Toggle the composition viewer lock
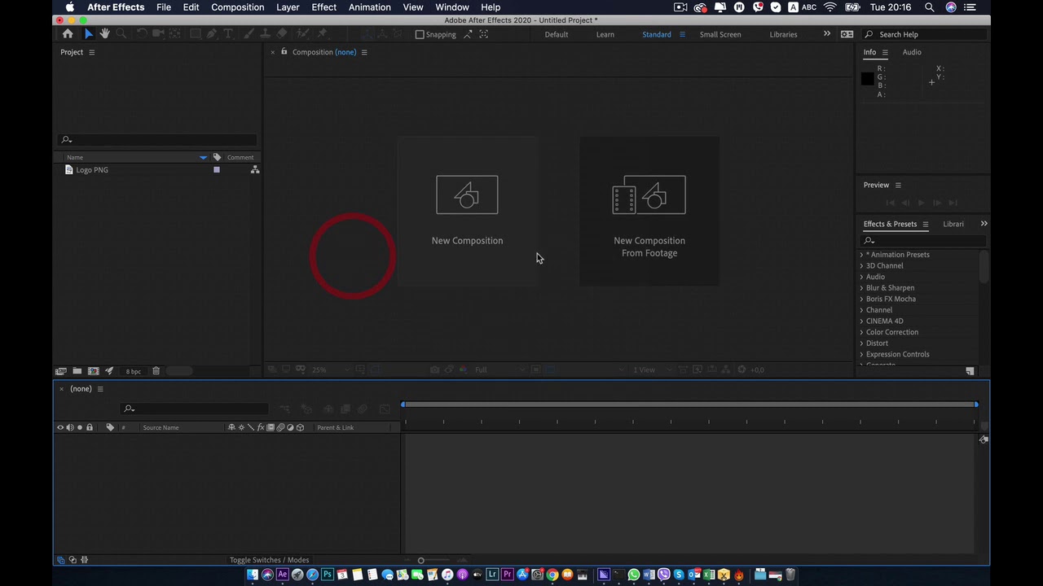Screen dimensions: 1043x586 284,51
